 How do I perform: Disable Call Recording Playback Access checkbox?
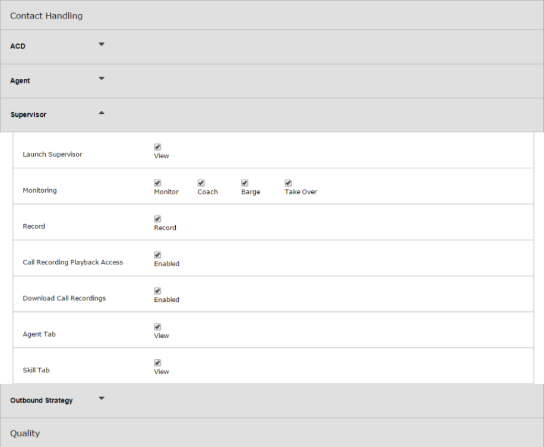[x=157, y=255]
